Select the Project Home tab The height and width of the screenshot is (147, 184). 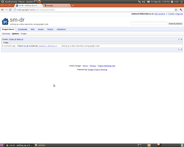tap(8, 29)
